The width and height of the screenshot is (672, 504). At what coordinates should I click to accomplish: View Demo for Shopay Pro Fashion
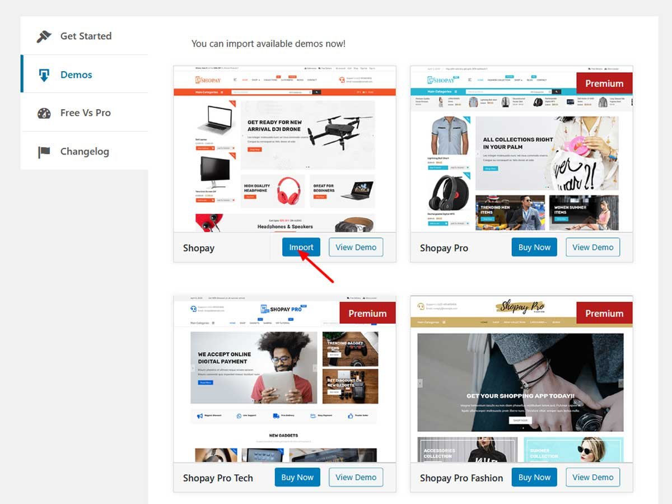(592, 478)
